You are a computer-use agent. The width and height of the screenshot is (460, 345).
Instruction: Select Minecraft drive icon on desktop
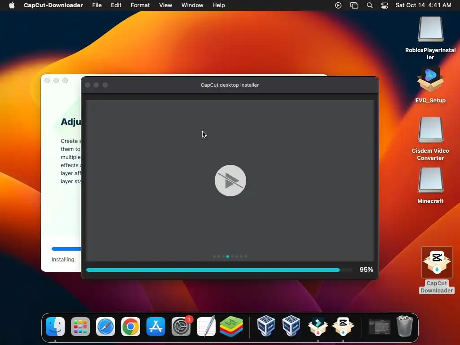pyautogui.click(x=430, y=181)
